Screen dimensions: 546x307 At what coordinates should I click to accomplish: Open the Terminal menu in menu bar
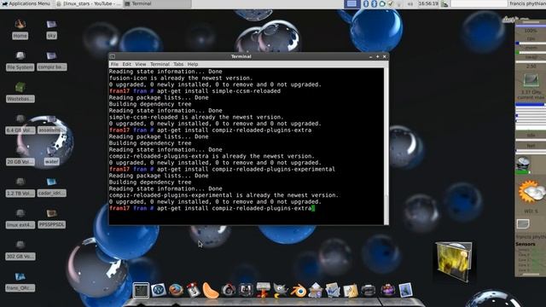(x=160, y=64)
